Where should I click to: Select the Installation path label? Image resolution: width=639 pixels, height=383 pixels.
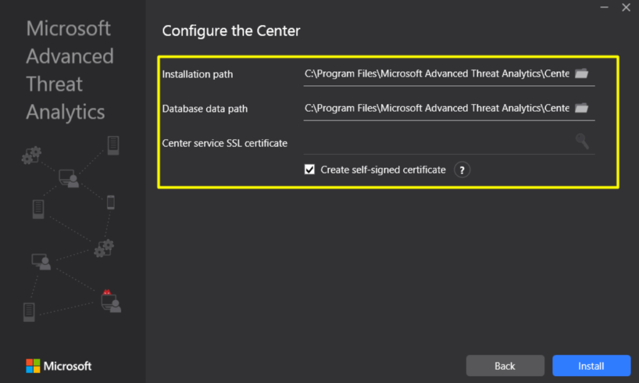pos(198,74)
